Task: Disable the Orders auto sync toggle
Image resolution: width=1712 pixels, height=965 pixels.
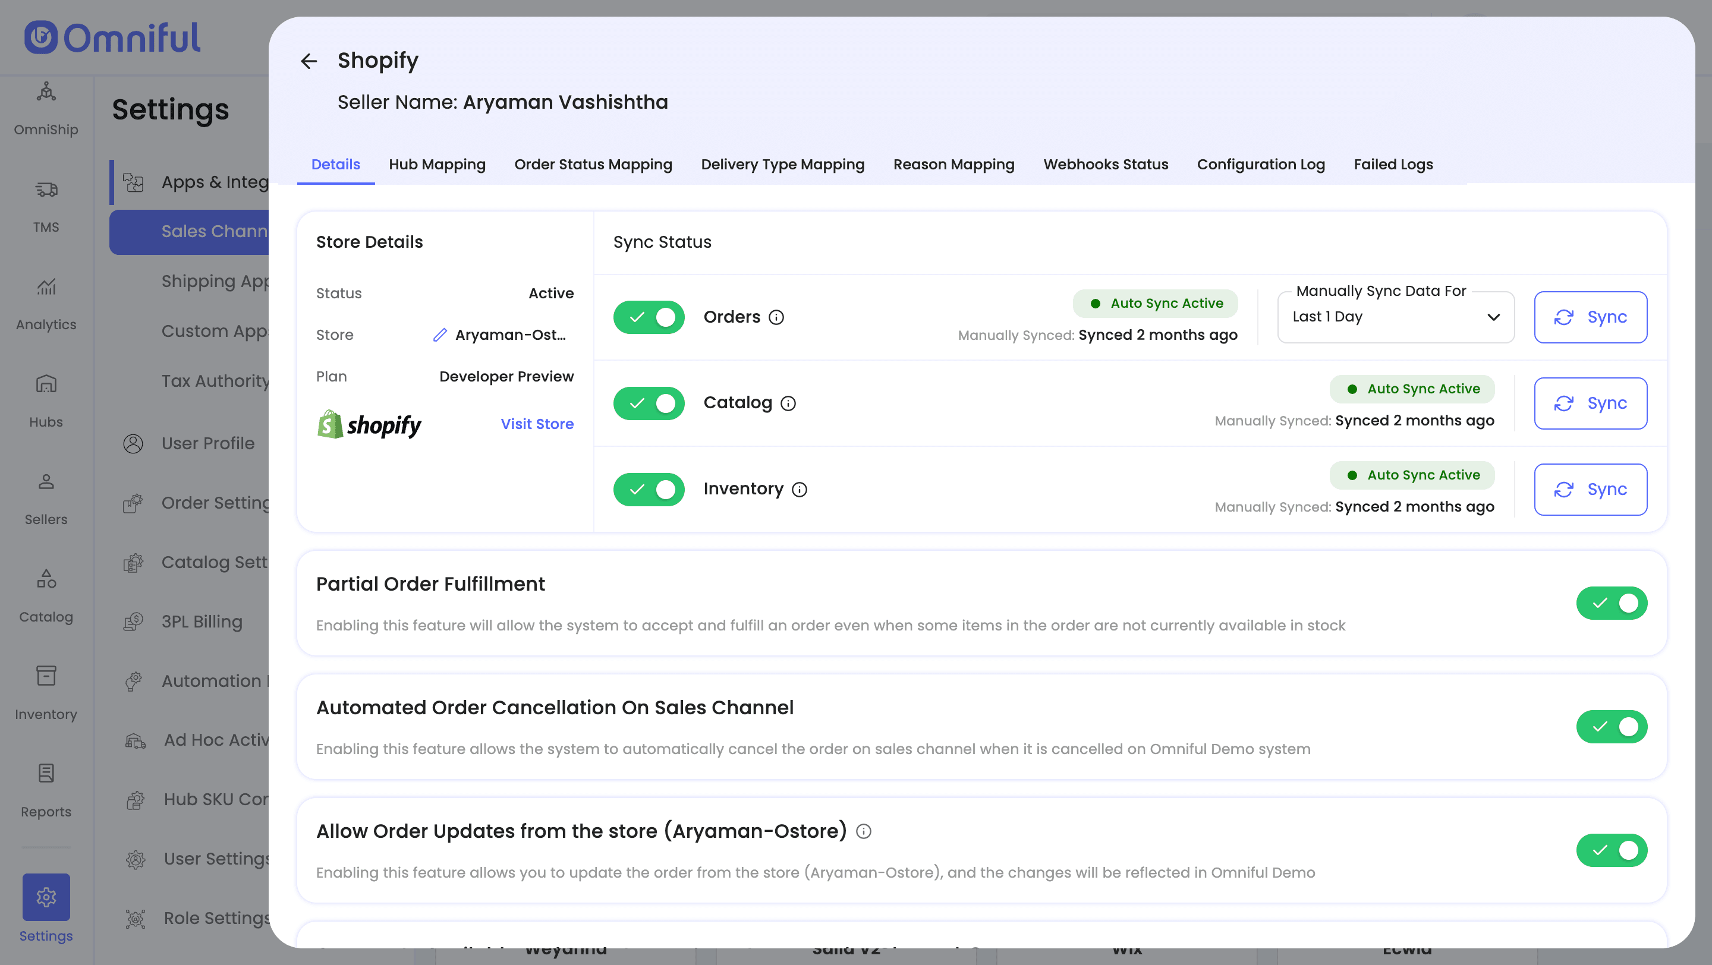Action: 649,317
